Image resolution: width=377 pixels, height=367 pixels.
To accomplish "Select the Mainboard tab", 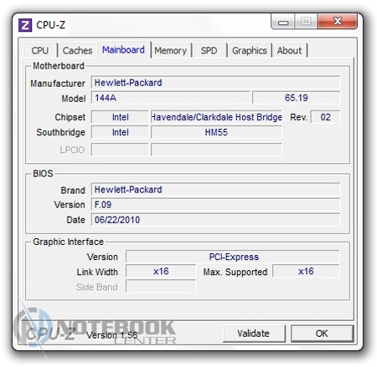I will (123, 49).
